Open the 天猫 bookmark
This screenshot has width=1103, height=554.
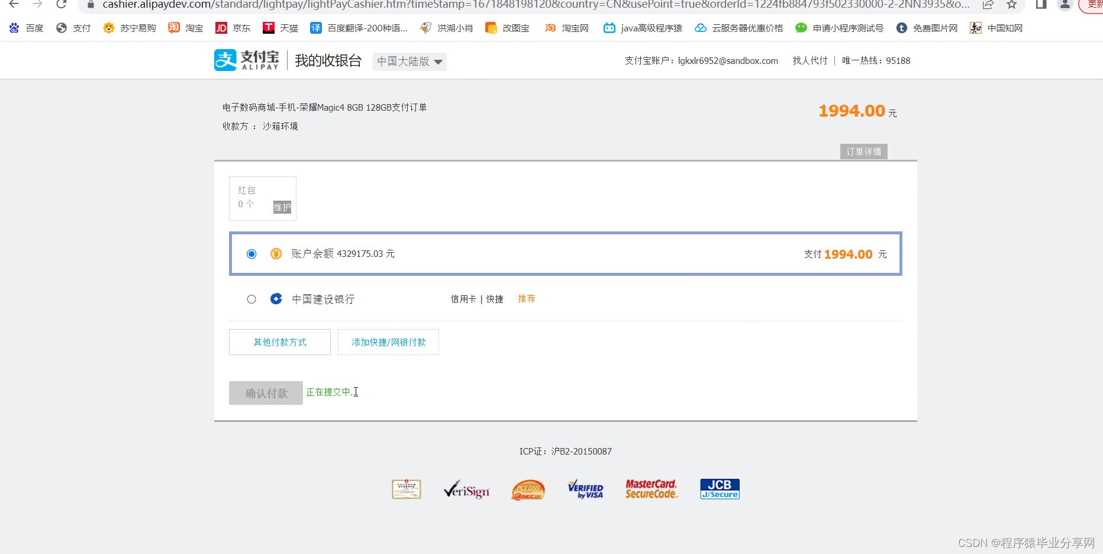coord(280,28)
